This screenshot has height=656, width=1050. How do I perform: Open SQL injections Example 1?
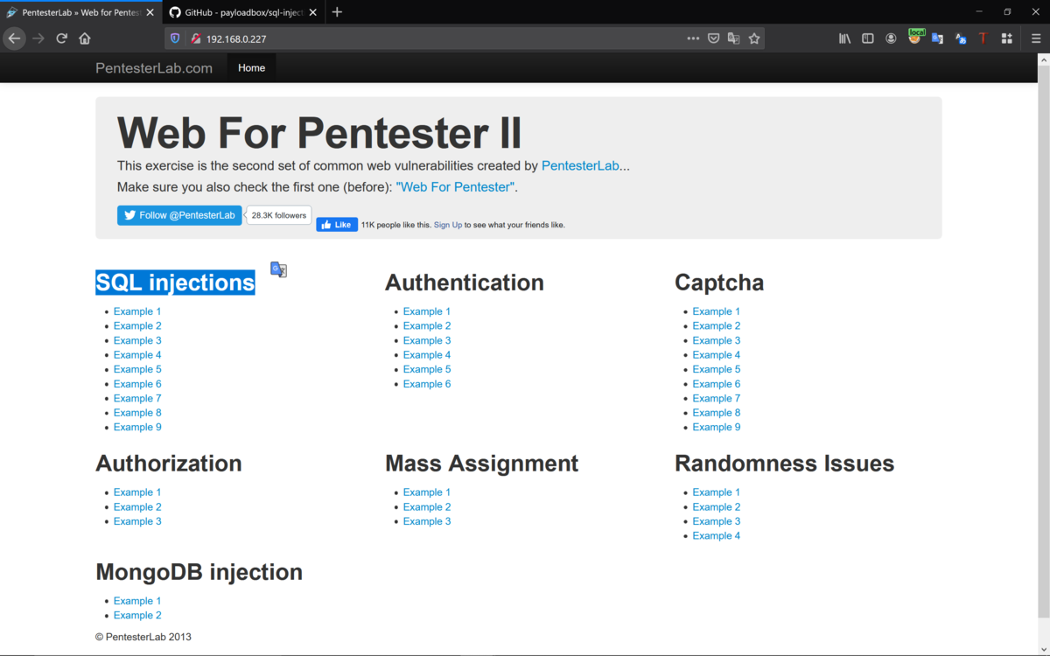click(137, 311)
